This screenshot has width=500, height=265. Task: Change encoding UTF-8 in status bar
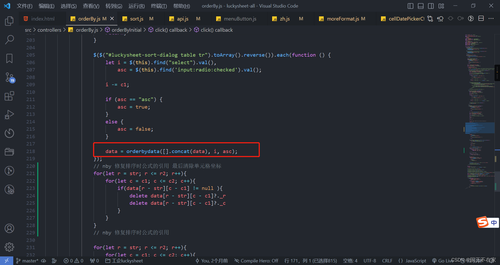click(x=370, y=261)
